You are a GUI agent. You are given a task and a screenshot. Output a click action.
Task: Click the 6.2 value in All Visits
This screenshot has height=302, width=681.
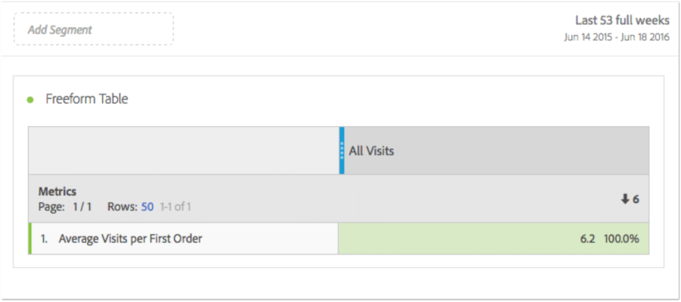pos(587,239)
